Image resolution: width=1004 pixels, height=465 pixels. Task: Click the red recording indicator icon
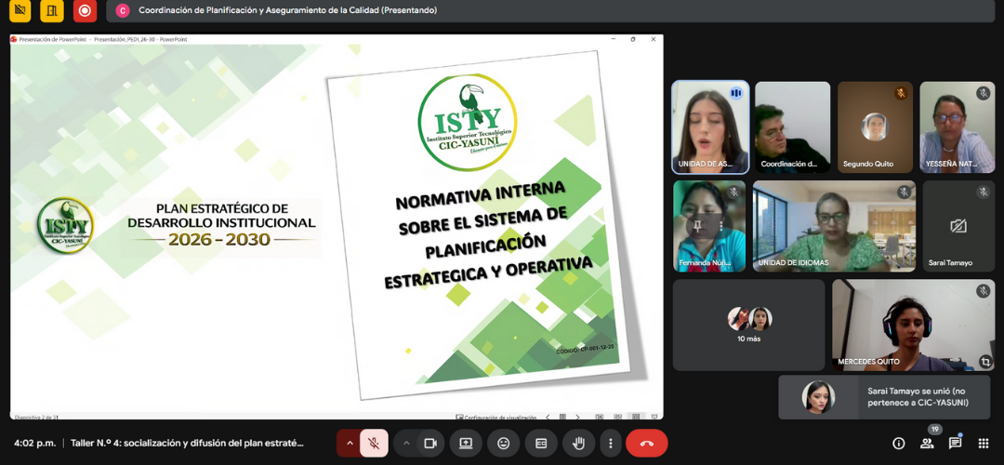85,11
